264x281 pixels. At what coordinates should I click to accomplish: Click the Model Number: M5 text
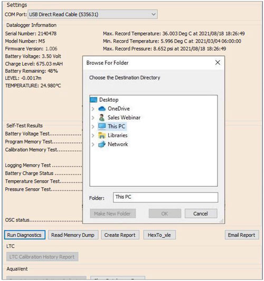point(25,41)
